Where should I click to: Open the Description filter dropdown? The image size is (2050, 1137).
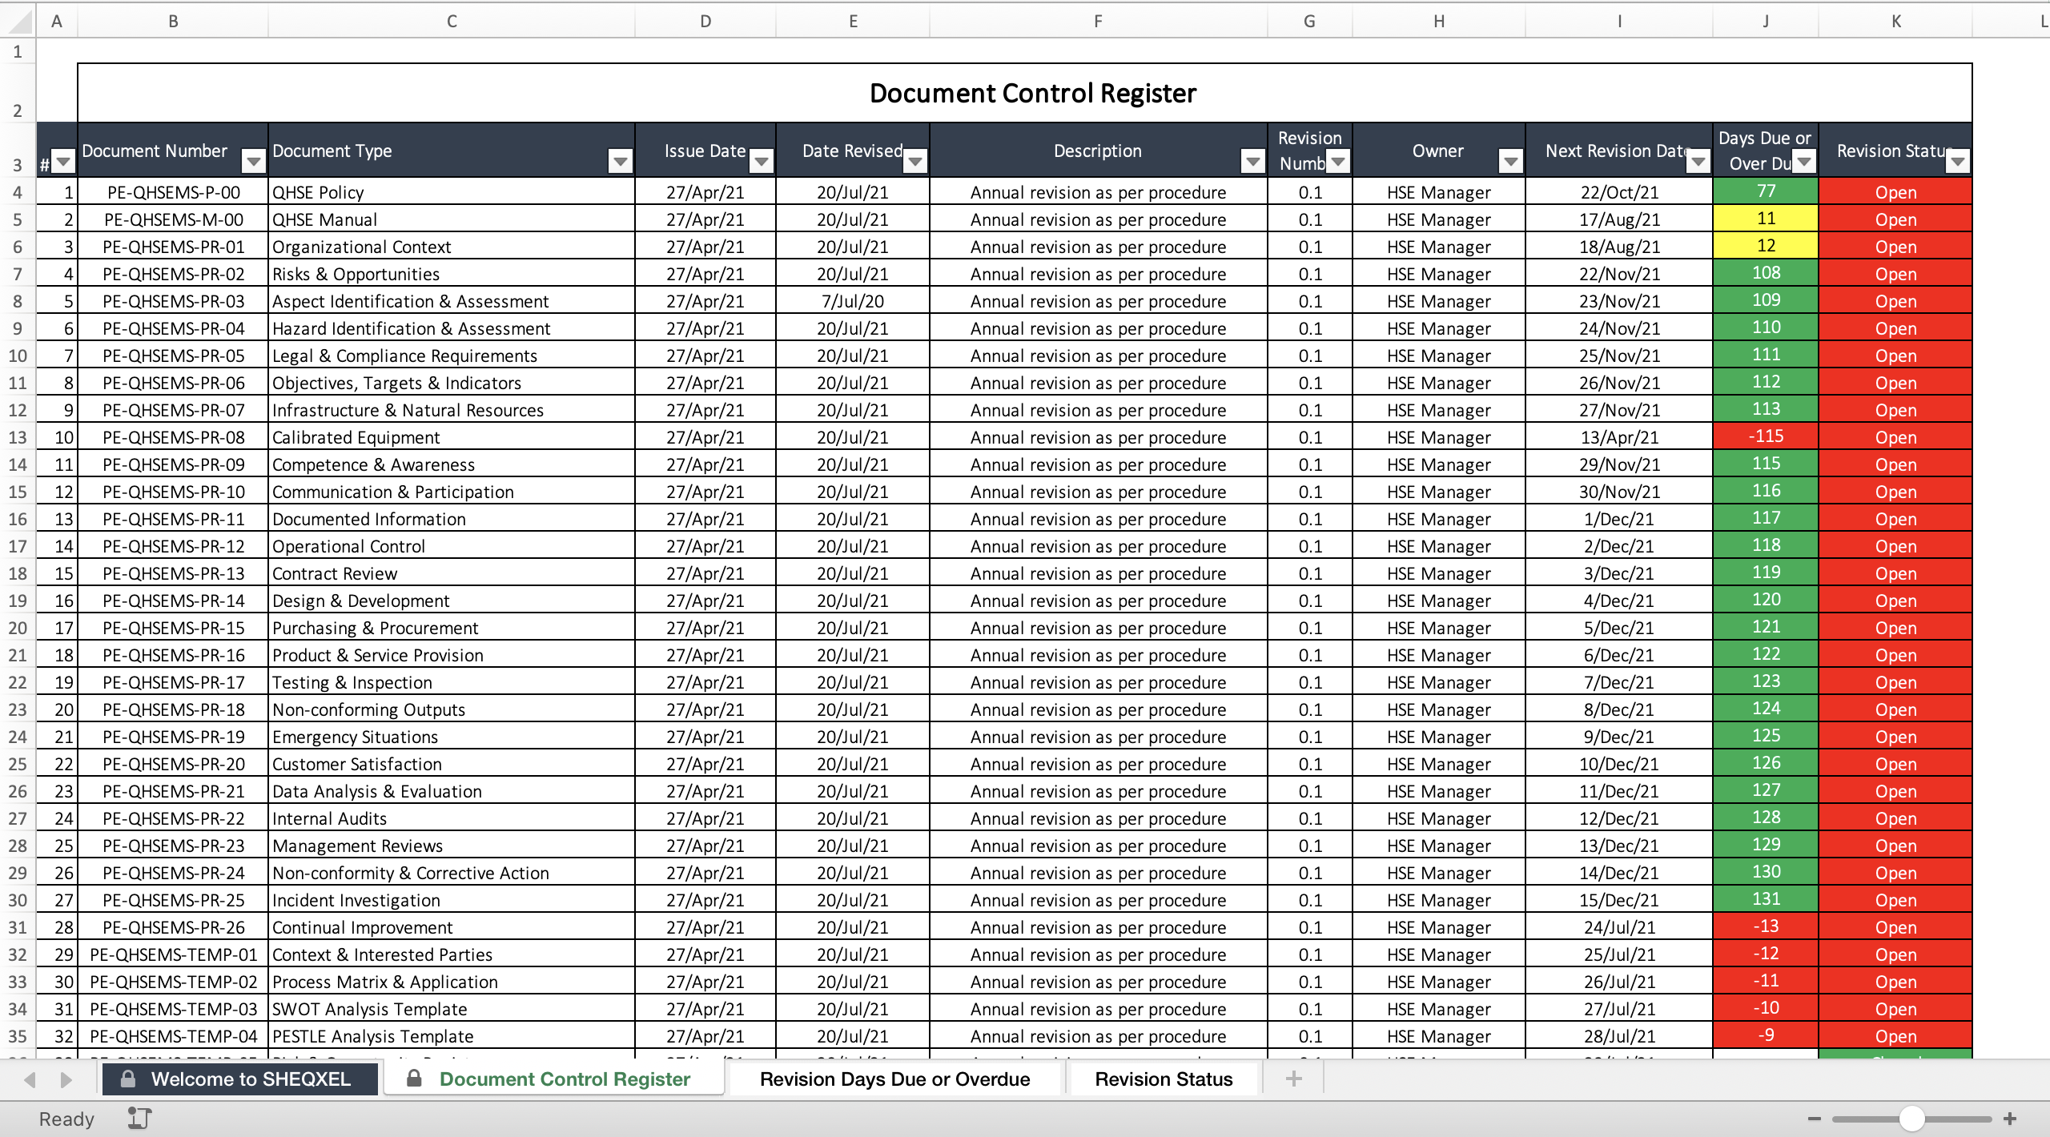point(1253,163)
